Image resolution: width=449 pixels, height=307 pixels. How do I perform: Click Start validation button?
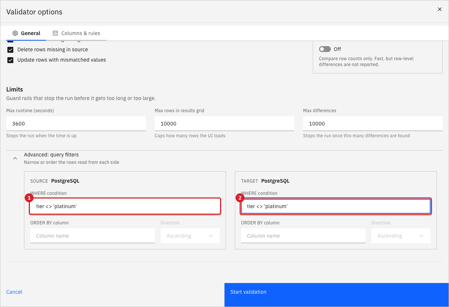click(x=336, y=295)
